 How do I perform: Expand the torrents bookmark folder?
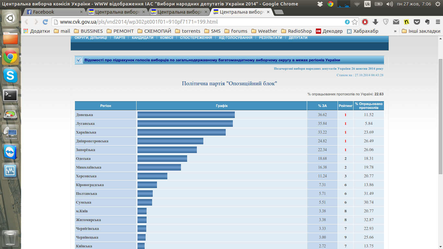(x=187, y=31)
